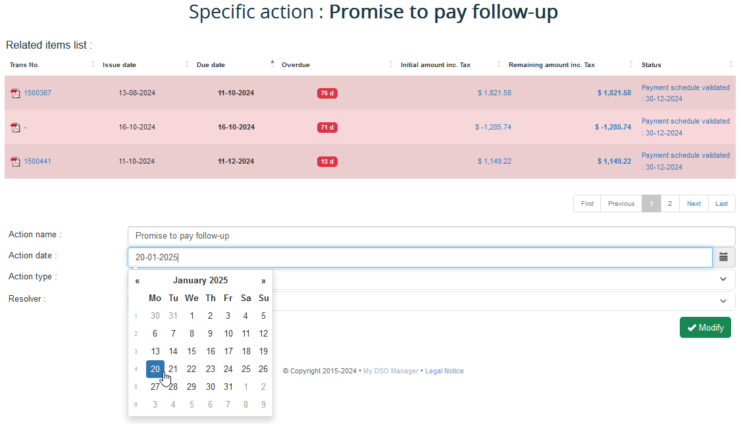Sort by Remaining amount inc. Tax
This screenshot has width=741, height=424.
(551, 65)
